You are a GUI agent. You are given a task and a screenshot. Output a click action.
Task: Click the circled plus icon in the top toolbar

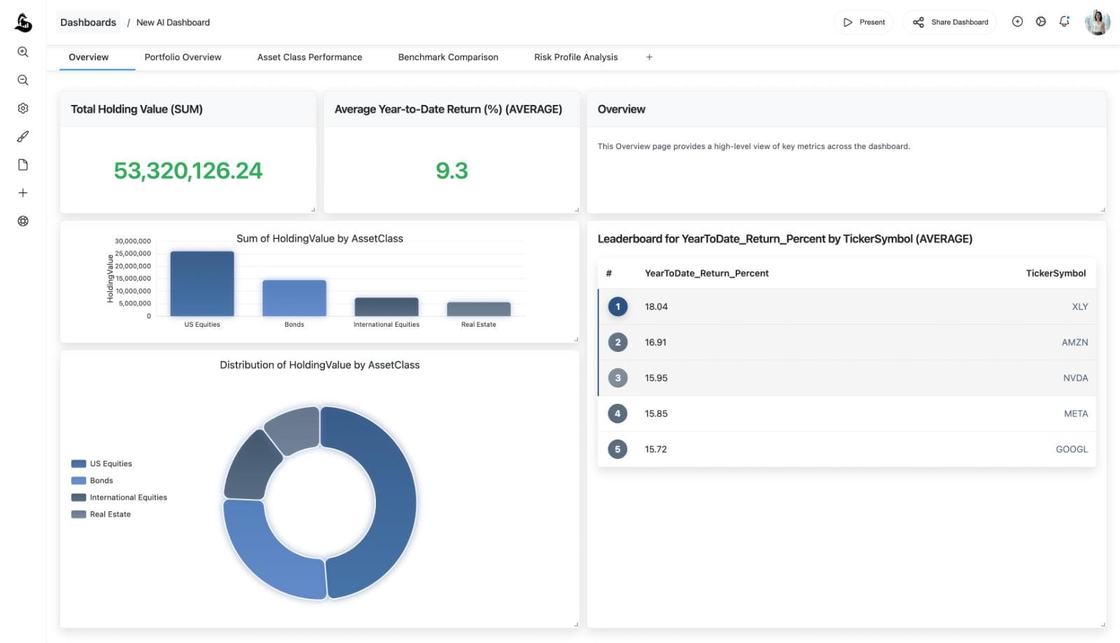pos(1016,22)
